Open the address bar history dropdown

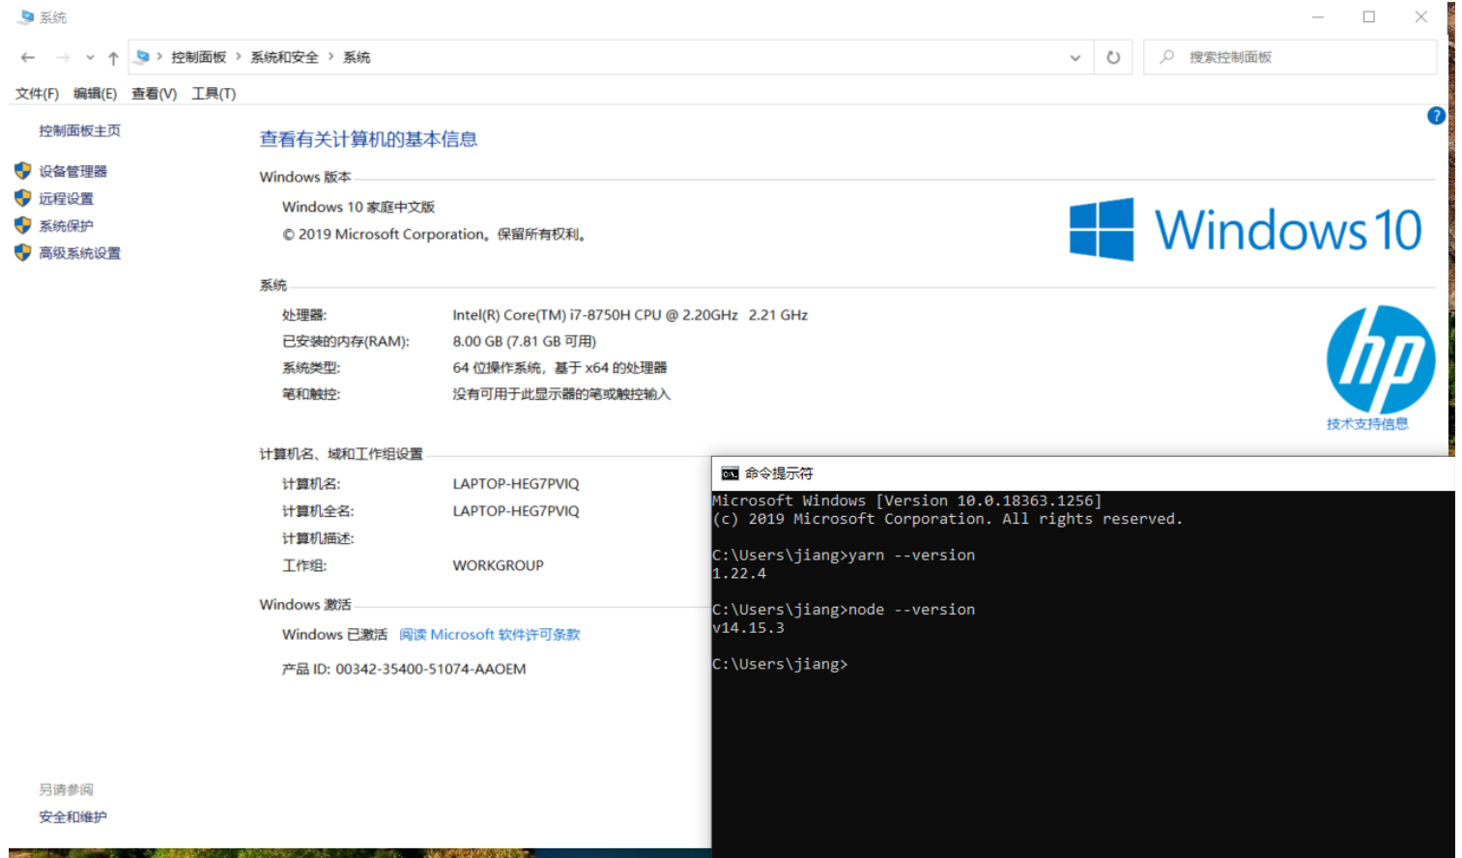tap(1075, 58)
